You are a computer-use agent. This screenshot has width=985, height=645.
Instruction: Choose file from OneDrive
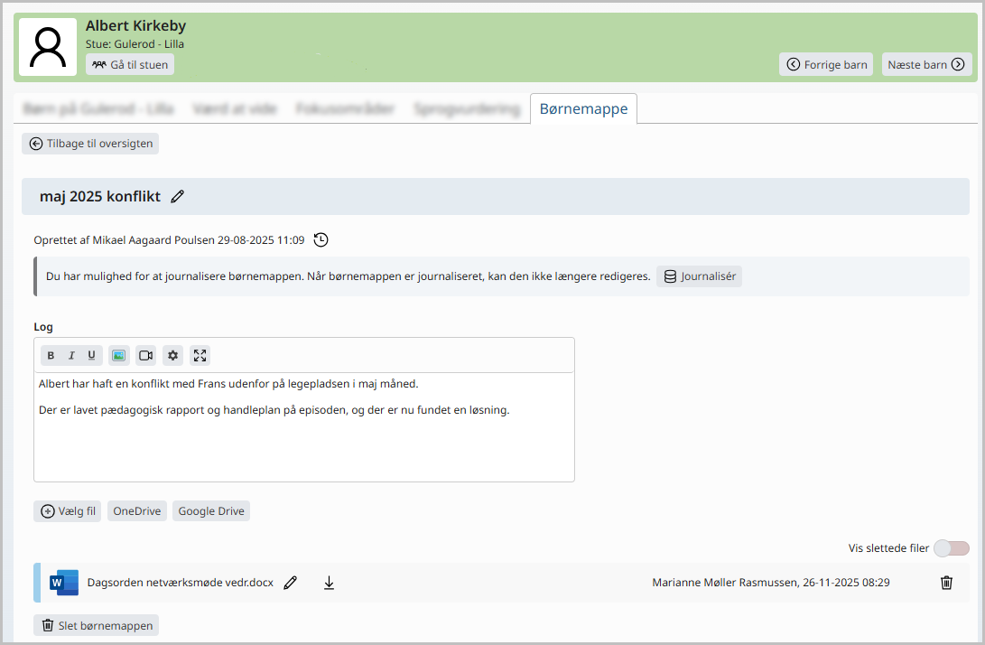tap(137, 511)
